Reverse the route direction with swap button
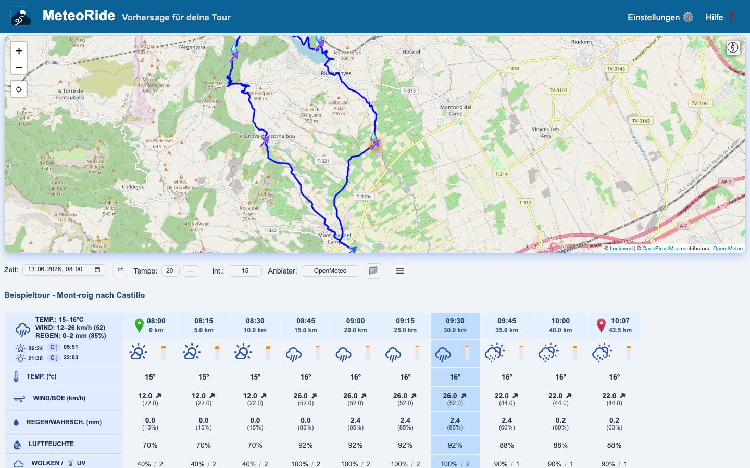The image size is (750, 468). click(120, 270)
